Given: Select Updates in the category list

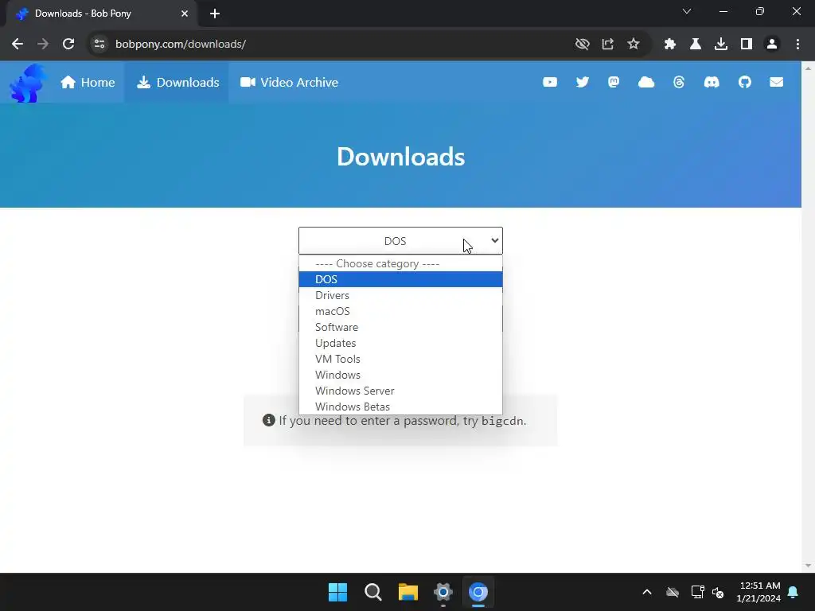Looking at the screenshot, I should coord(400,343).
